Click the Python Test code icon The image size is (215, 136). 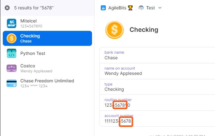(x=12, y=53)
